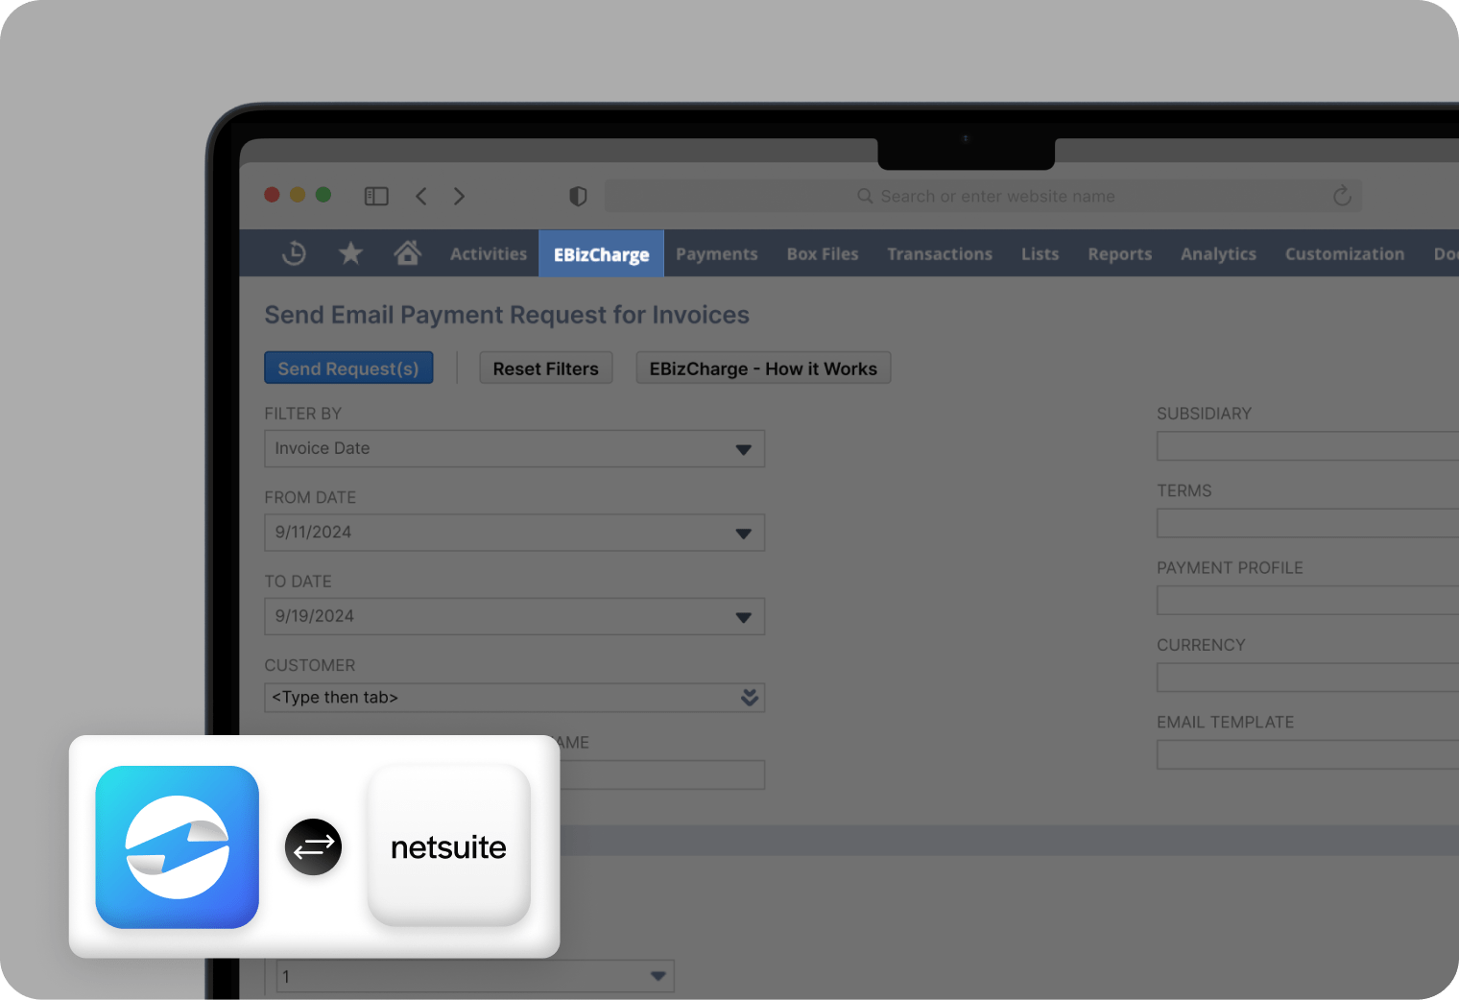
Task: Open the Transactions menu
Action: point(940,253)
